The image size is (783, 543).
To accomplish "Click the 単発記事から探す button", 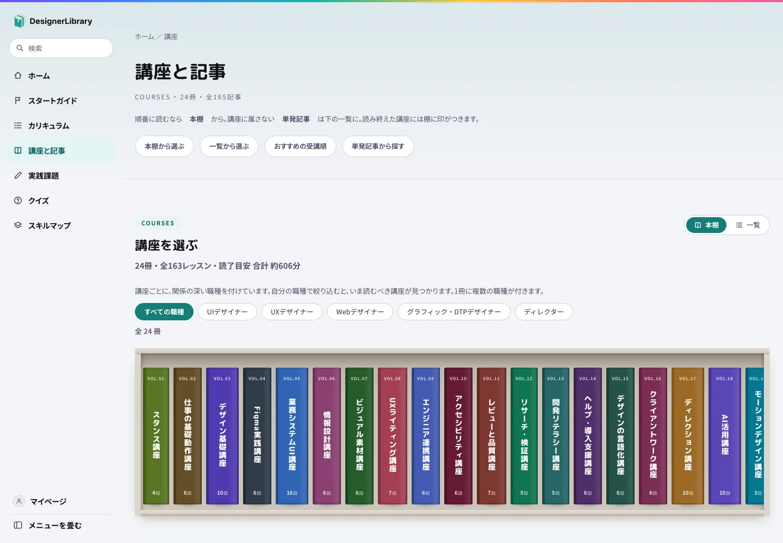I will [378, 146].
